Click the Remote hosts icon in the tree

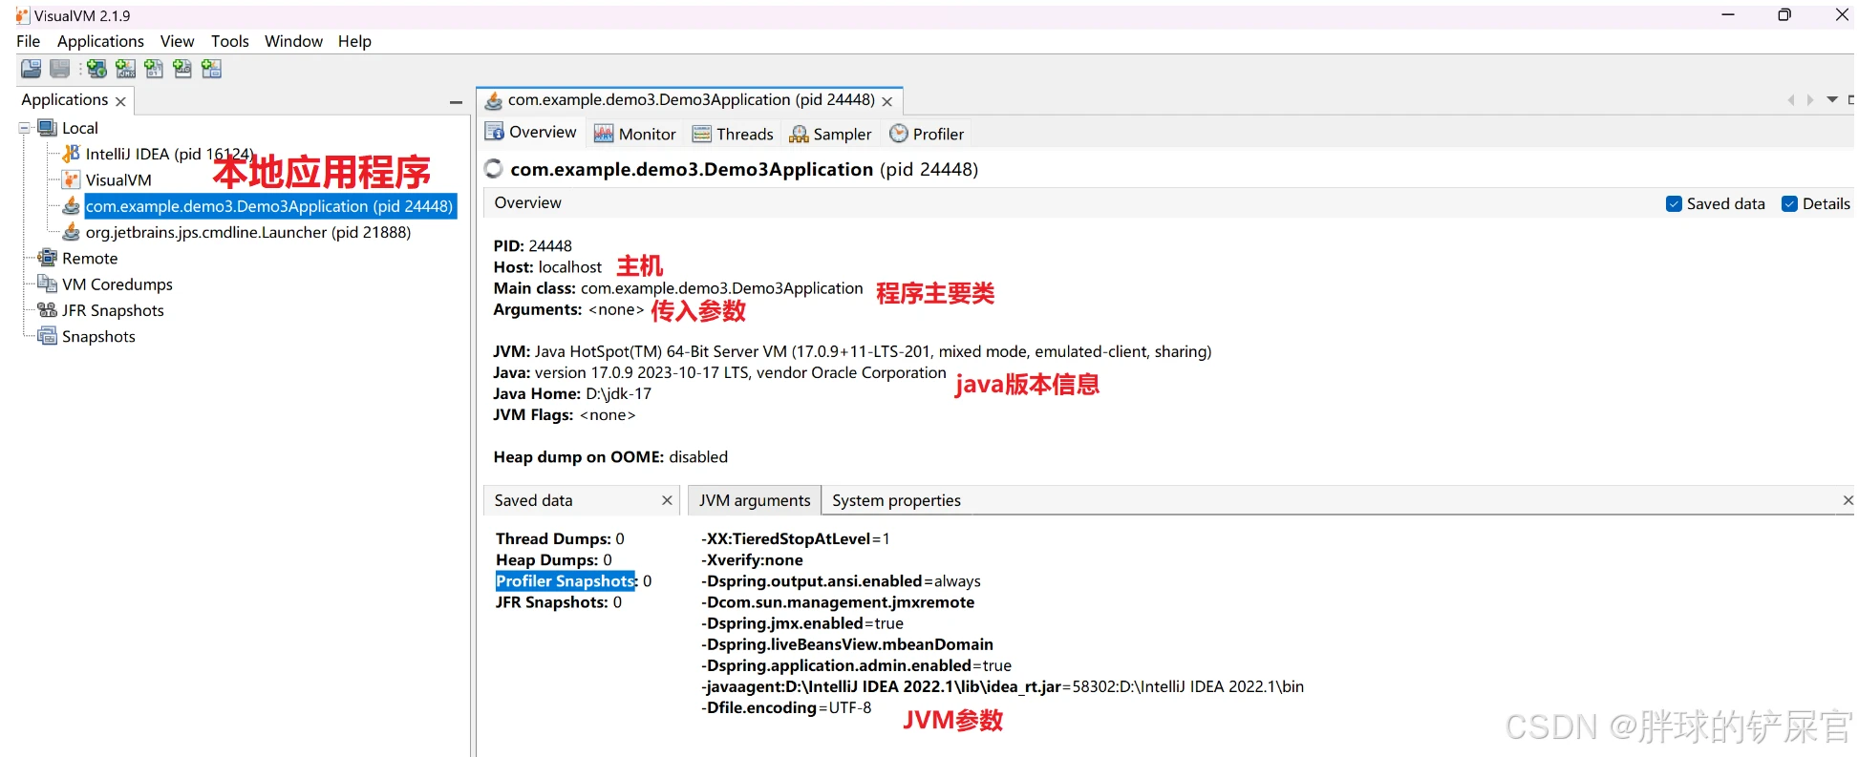pos(48,258)
